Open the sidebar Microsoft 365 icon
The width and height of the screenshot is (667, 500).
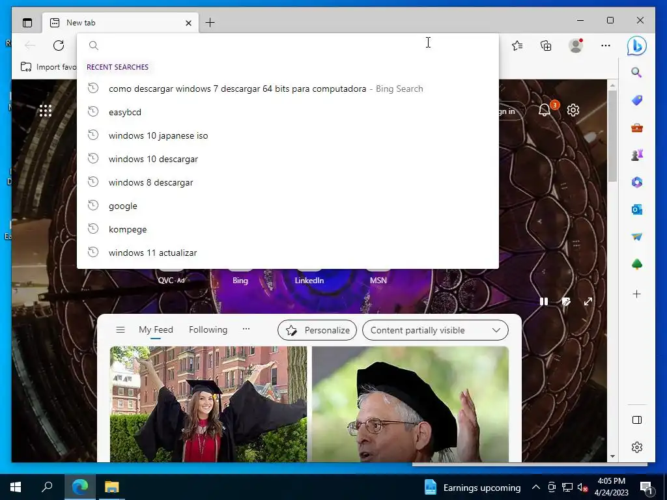click(x=637, y=182)
